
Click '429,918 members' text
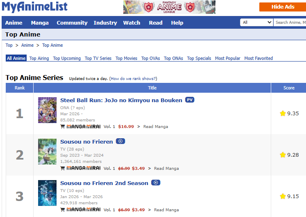point(79,203)
